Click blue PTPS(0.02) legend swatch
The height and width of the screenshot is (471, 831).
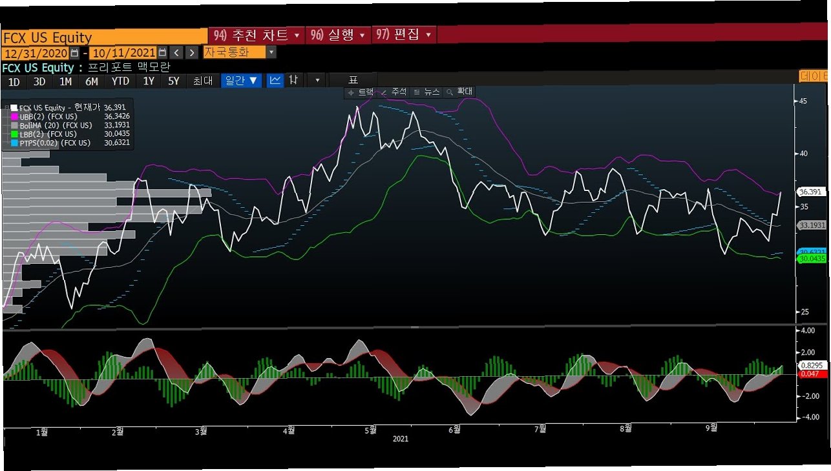point(14,143)
